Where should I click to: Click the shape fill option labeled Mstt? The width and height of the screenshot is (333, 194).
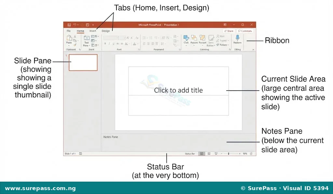220,36
